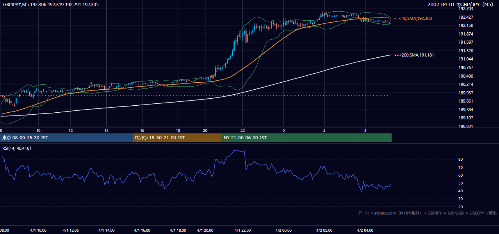The image size is (499, 234).
Task: Click price axis value 192.150
Action: coord(466,25)
